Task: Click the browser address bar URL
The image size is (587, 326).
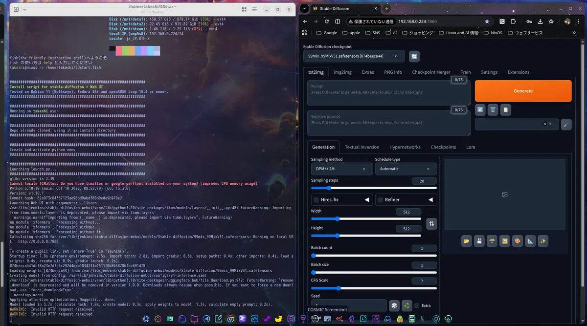Action: tap(417, 22)
